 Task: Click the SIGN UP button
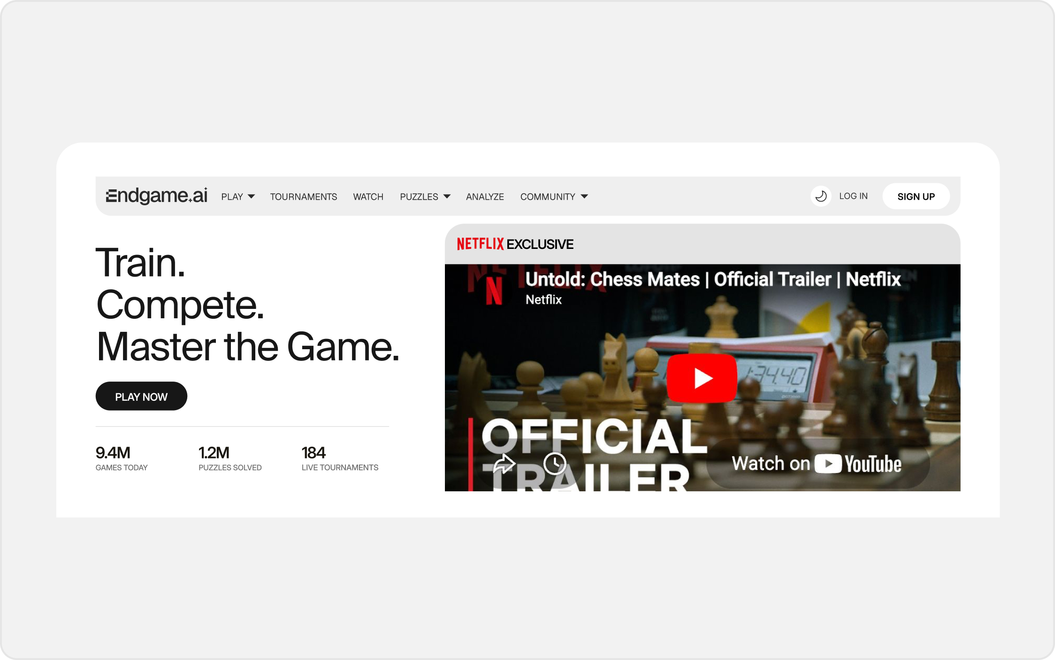tap(916, 196)
